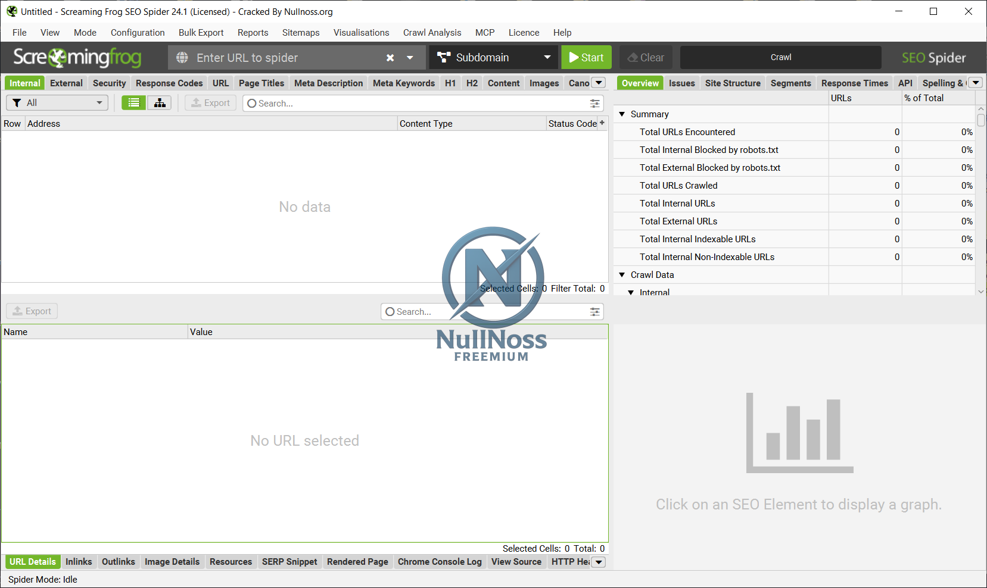Image resolution: width=987 pixels, height=588 pixels.
Task: Switch to the API tab
Action: pyautogui.click(x=905, y=83)
